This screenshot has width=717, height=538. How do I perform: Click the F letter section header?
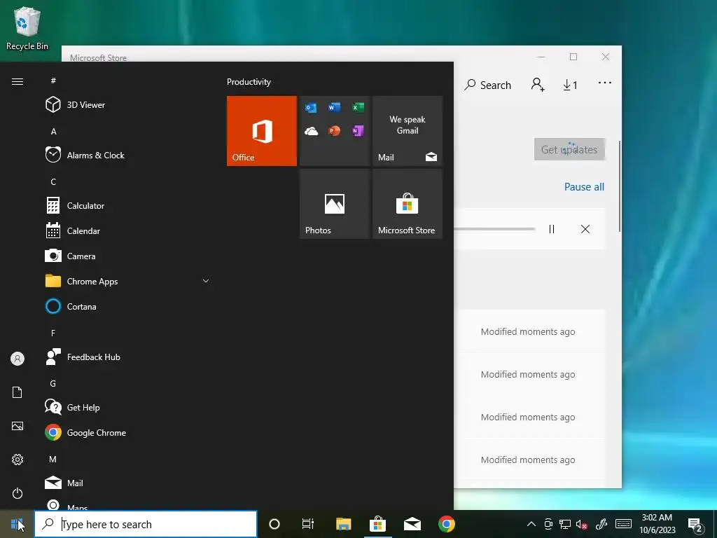coord(53,333)
